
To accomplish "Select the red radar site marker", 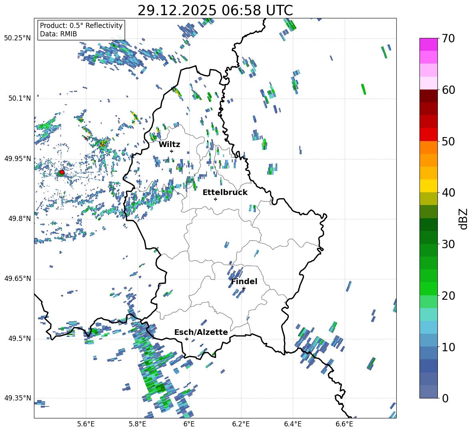I will [62, 172].
